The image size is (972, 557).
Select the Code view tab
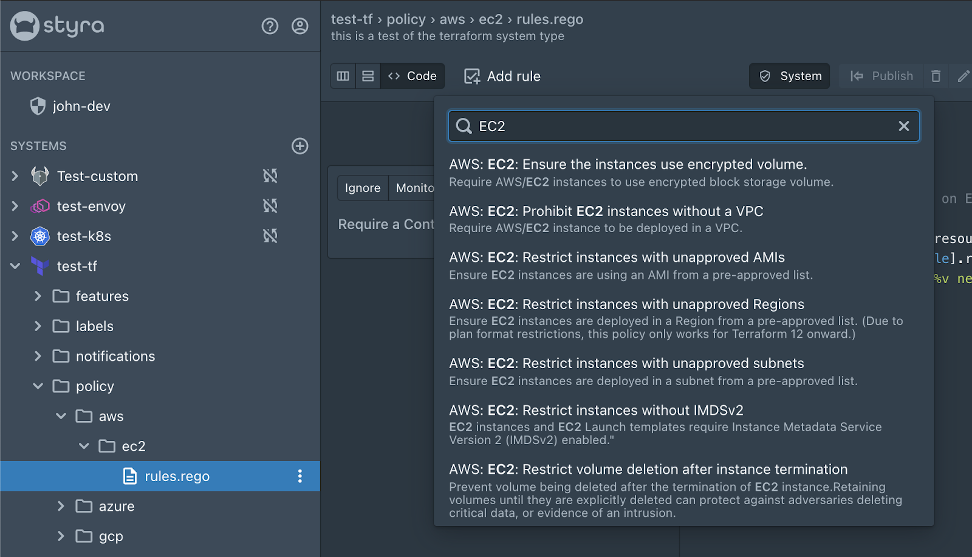pos(412,76)
